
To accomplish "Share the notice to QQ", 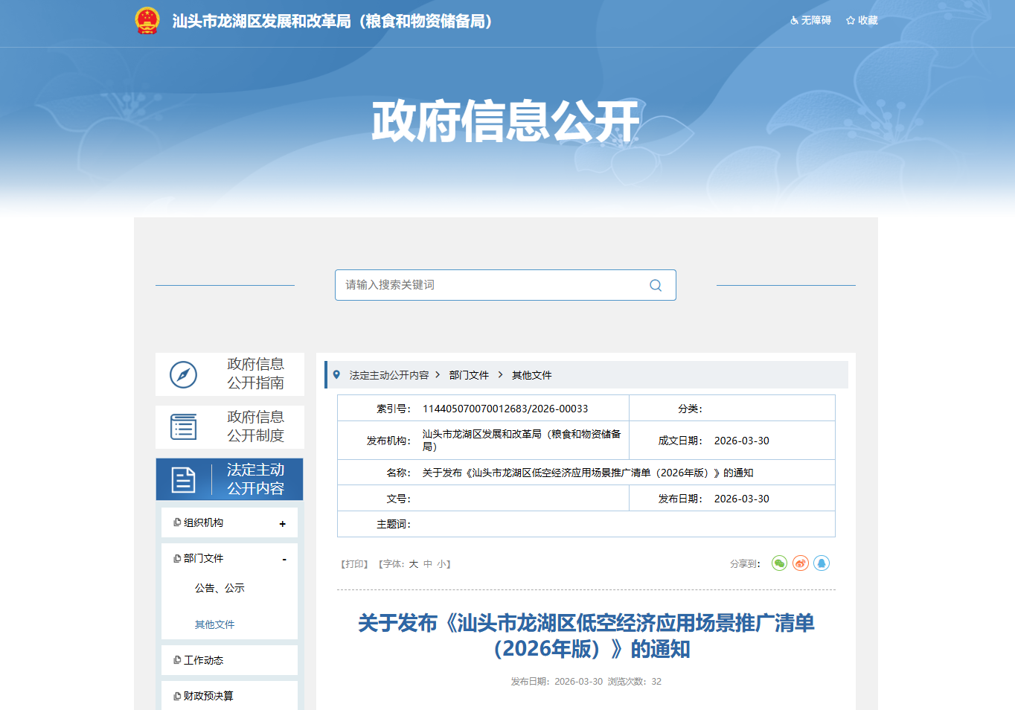I will [822, 563].
